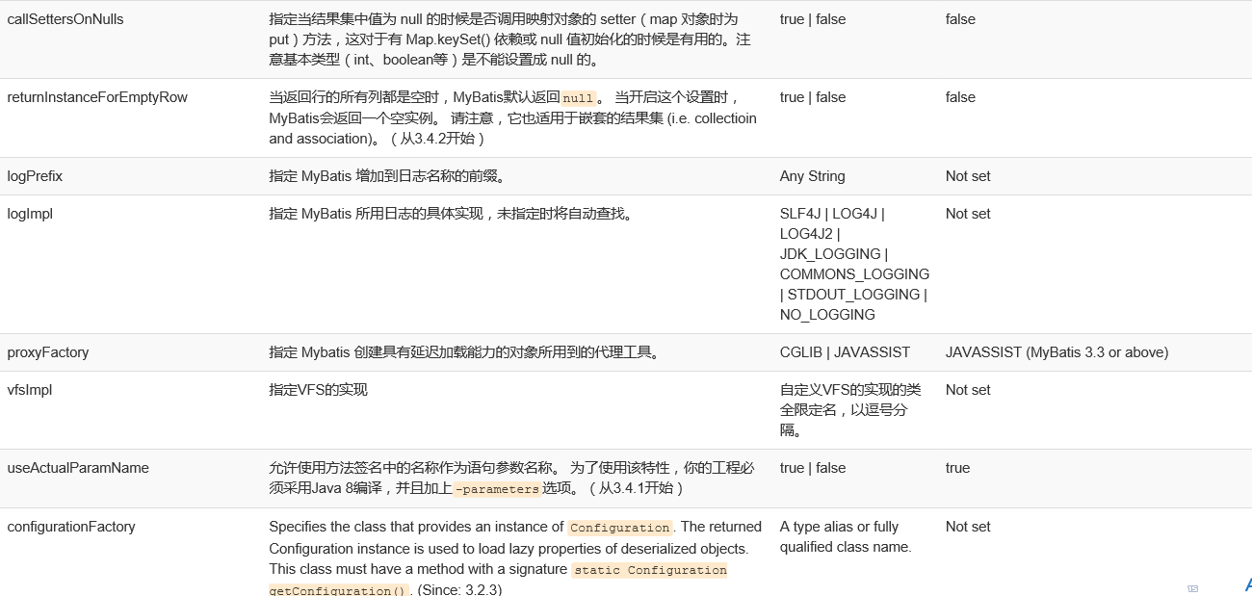Click 'true | false' in returnInstanceForEmptyRow row
This screenshot has width=1252, height=596.
[x=813, y=97]
